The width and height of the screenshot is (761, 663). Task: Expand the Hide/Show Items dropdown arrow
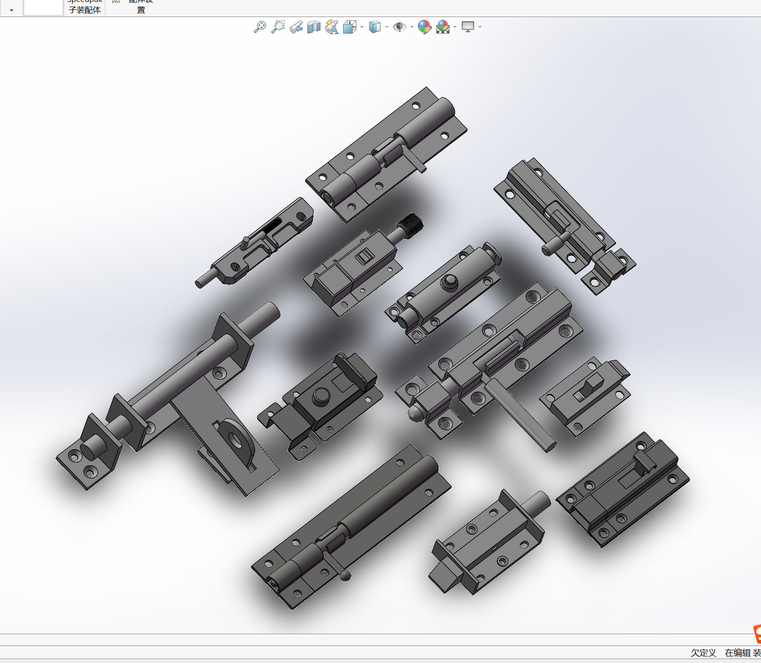pos(412,27)
